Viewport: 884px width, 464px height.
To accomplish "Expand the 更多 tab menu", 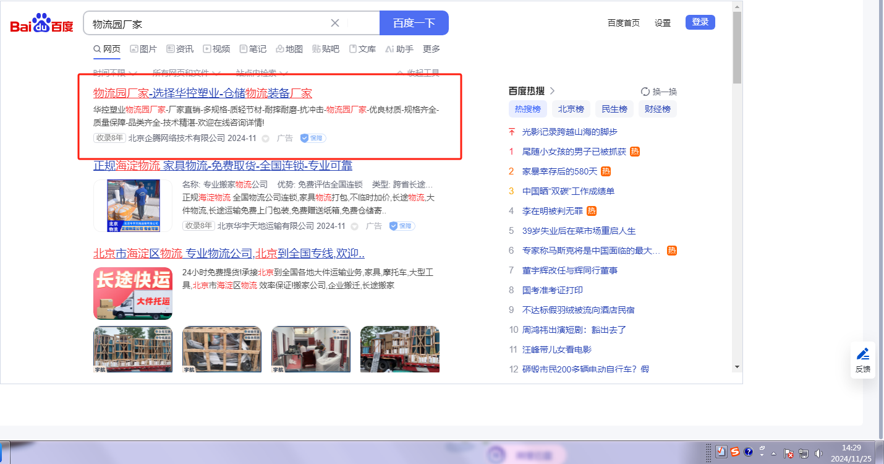I will point(431,49).
